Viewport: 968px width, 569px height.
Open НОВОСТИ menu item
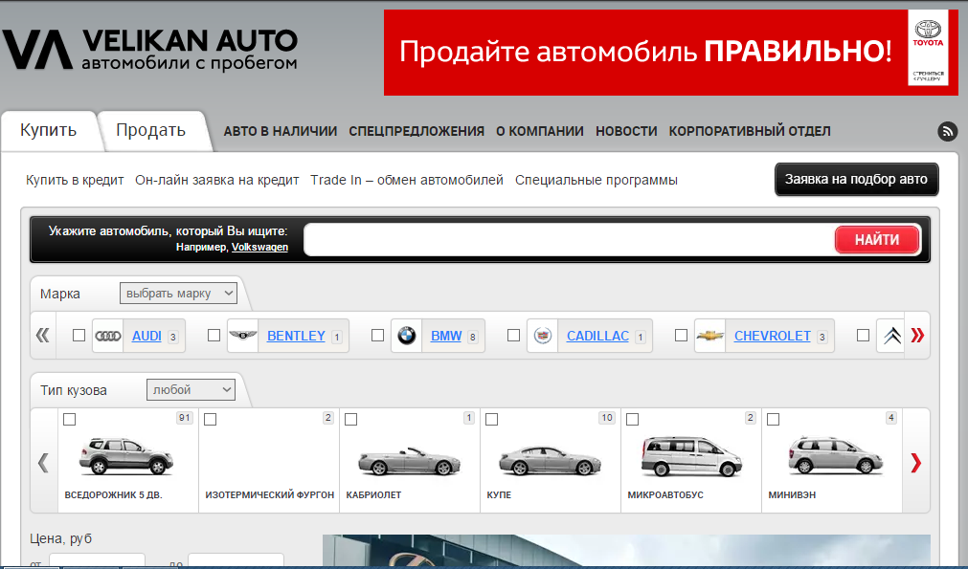(626, 131)
